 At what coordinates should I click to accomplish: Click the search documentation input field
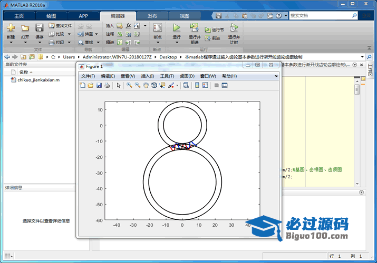(x=321, y=16)
